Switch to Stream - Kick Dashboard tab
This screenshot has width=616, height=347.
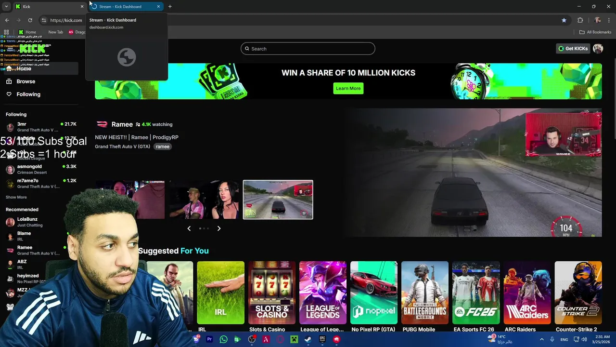[125, 7]
